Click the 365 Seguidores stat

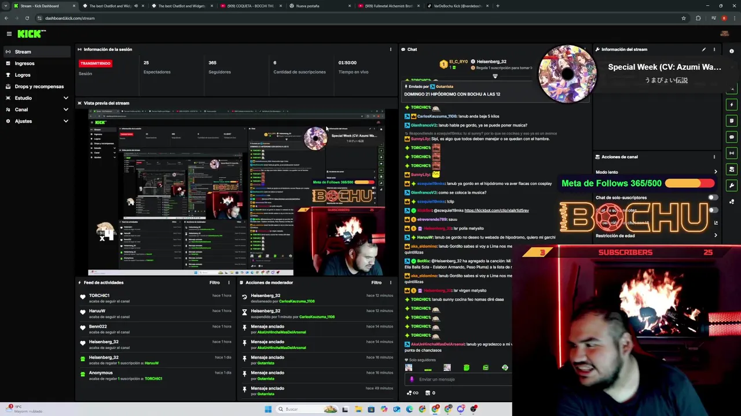(219, 67)
